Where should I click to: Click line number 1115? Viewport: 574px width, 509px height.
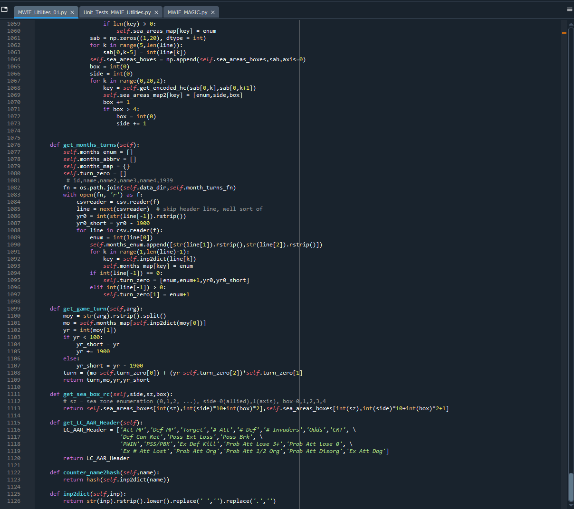[x=14, y=423]
